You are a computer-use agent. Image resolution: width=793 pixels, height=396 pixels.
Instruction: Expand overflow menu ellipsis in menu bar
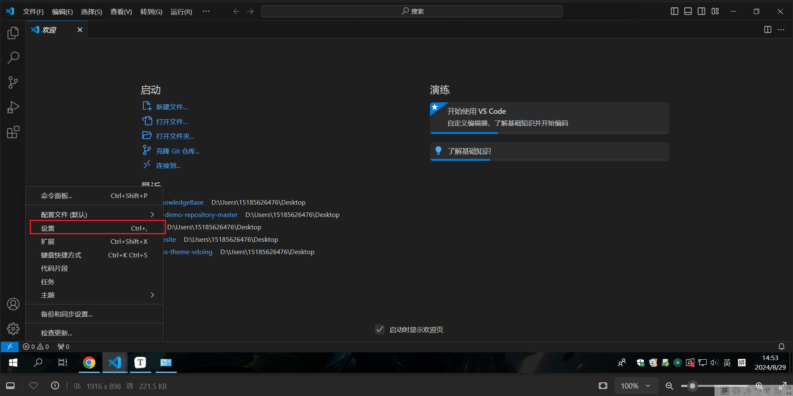(206, 11)
